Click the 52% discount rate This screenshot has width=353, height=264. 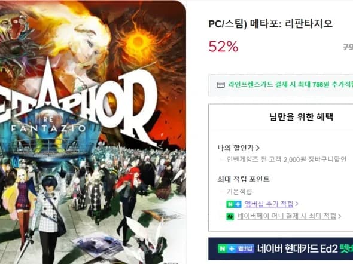pos(223,47)
